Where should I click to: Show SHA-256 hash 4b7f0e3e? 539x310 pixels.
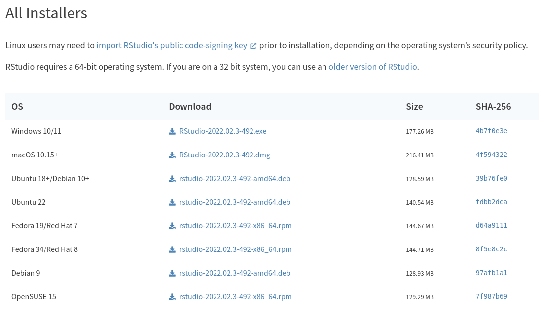(x=492, y=131)
